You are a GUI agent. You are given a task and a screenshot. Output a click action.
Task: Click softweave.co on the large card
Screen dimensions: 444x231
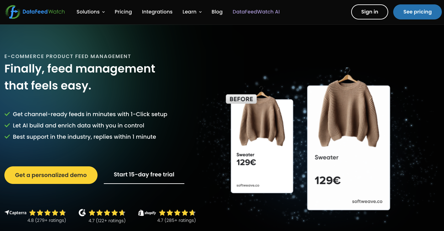pos(367,201)
